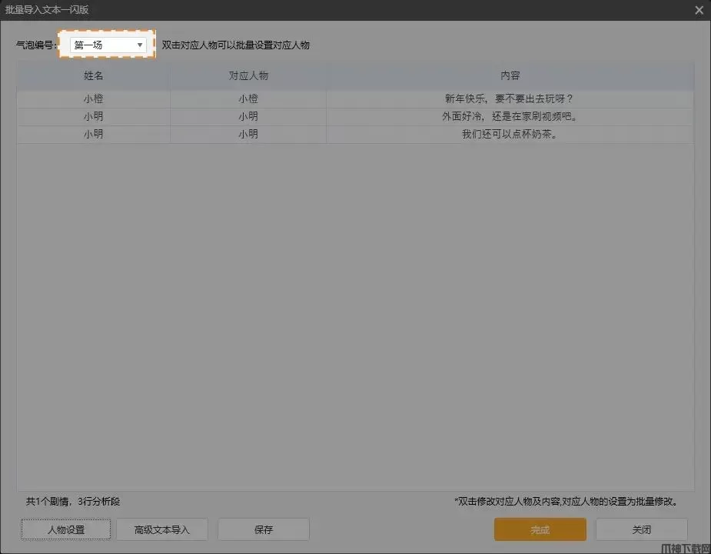Click the 姓名 column header

click(x=93, y=76)
